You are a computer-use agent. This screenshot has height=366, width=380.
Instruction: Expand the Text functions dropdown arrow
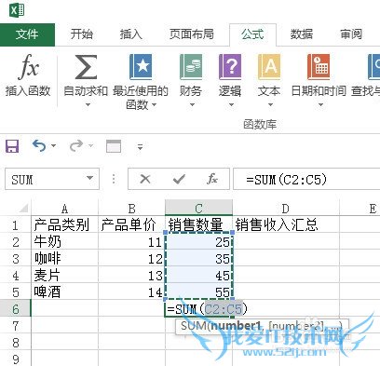[270, 105]
